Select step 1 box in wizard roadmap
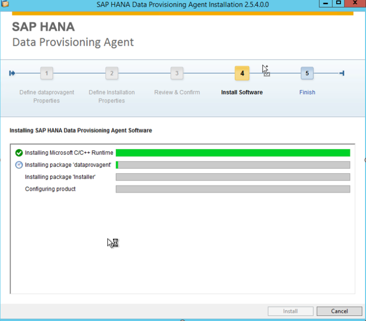The image size is (366, 321). (x=47, y=73)
